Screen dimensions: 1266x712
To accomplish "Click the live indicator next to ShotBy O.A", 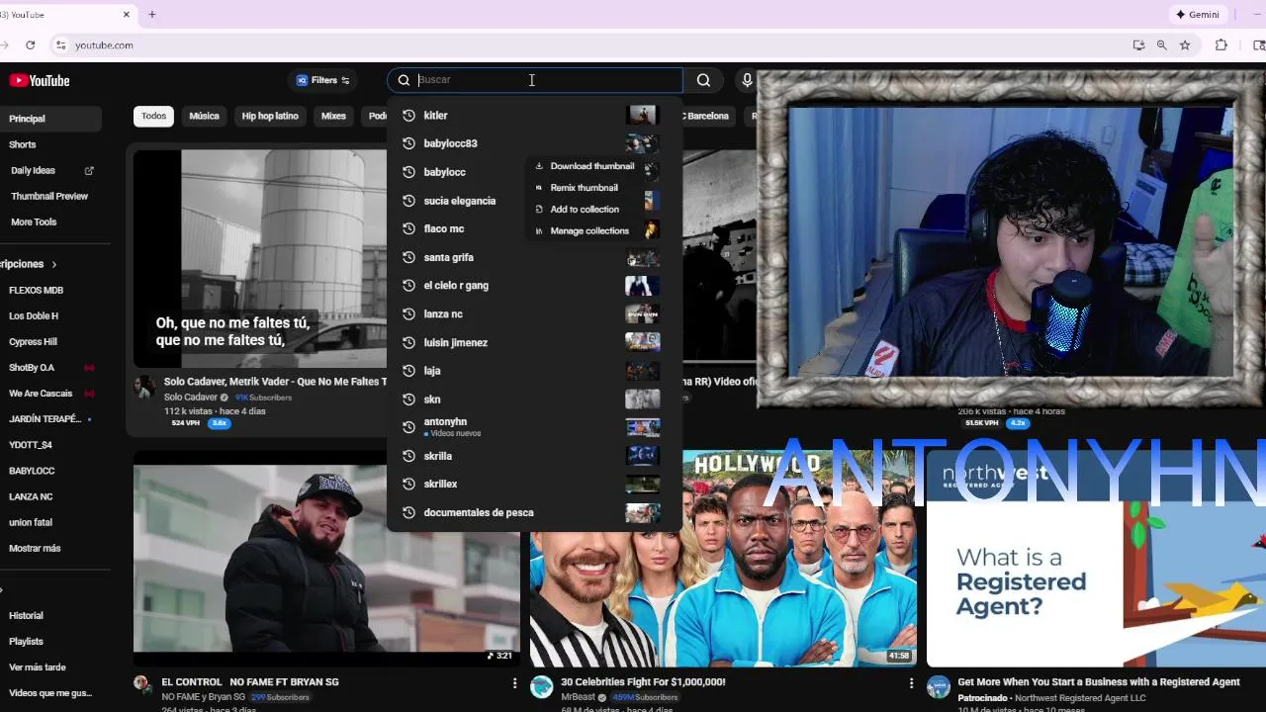I will [x=89, y=368].
